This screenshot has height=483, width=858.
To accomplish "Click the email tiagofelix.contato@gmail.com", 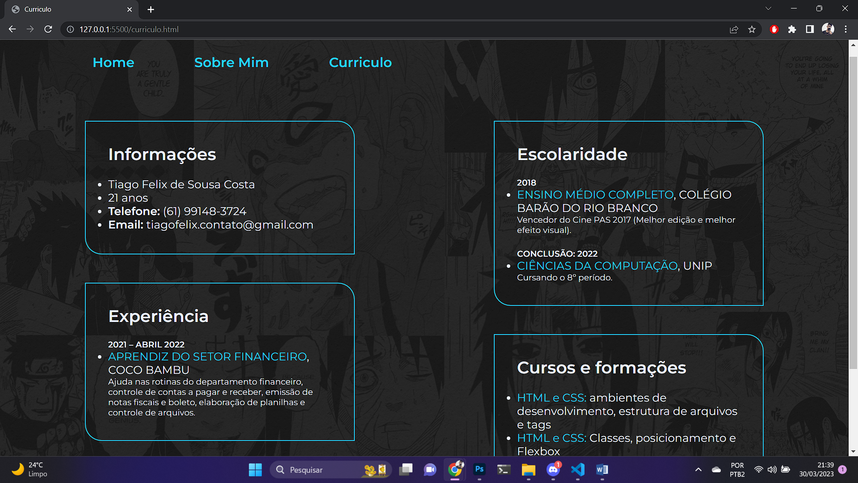I will [x=230, y=225].
